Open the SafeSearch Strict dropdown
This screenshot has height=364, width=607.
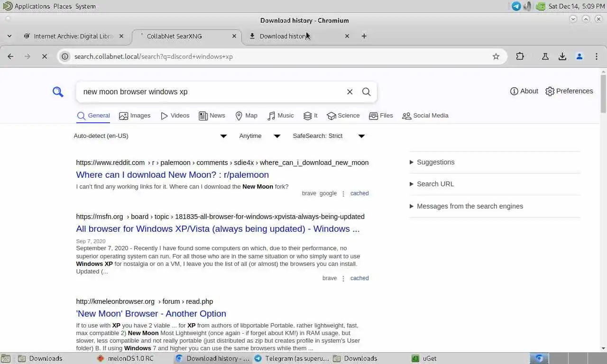click(329, 136)
